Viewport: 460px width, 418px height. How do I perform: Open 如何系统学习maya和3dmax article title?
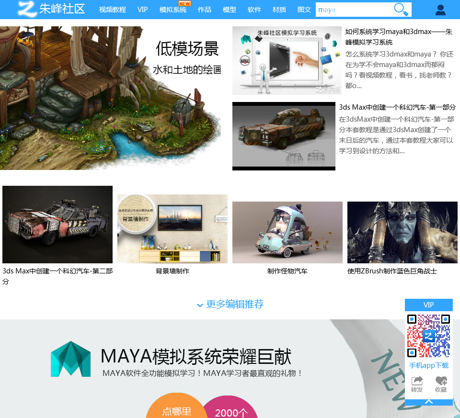[399, 37]
